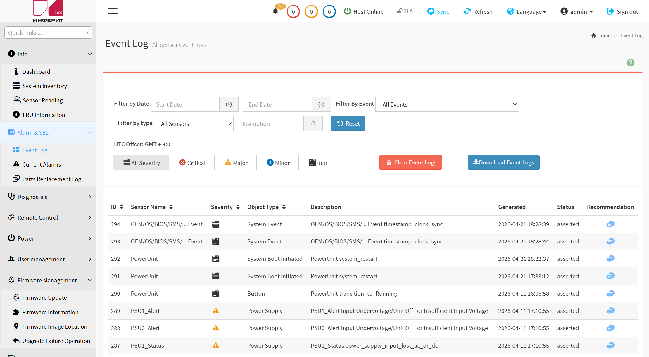649x357 pixels.
Task: Click the Start Date input field
Action: pyautogui.click(x=185, y=104)
